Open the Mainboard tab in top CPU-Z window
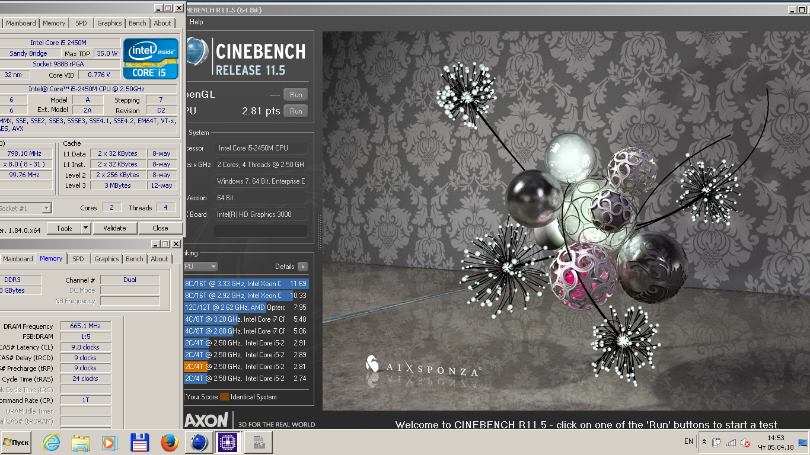 [x=21, y=23]
